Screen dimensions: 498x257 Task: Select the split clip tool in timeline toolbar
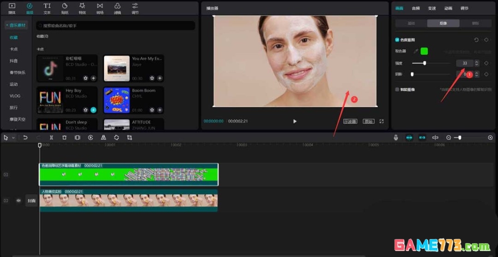(x=51, y=138)
